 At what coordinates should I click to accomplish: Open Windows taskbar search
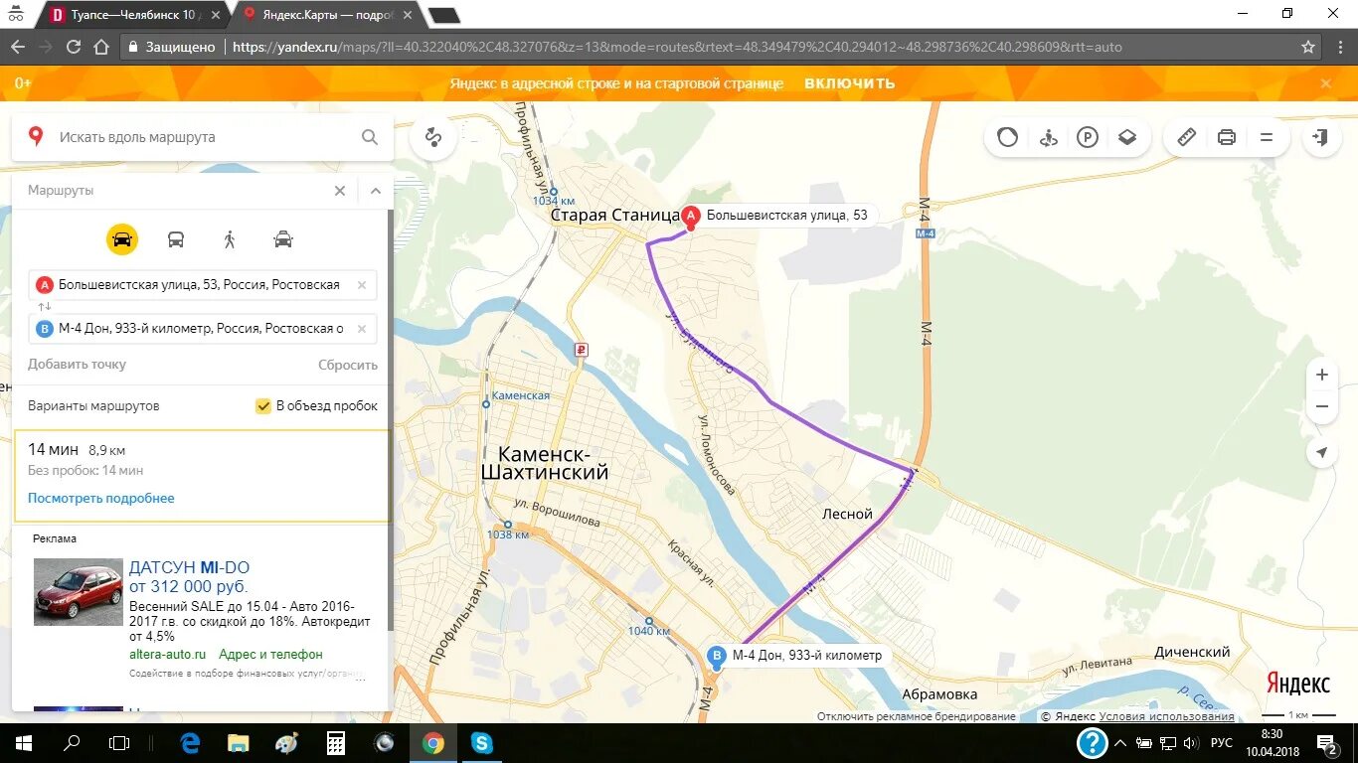[x=72, y=743]
